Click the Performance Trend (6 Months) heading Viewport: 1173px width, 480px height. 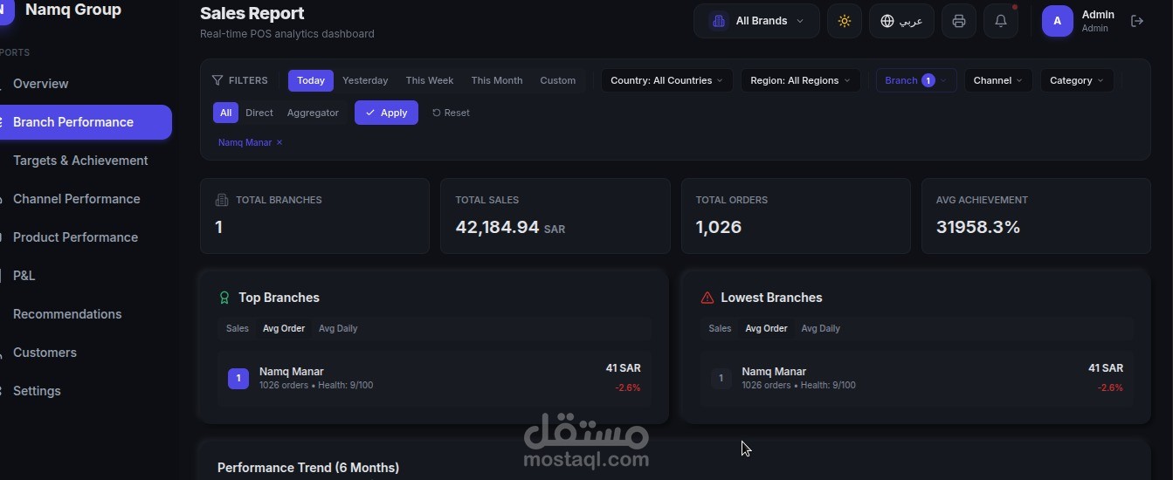pos(308,468)
